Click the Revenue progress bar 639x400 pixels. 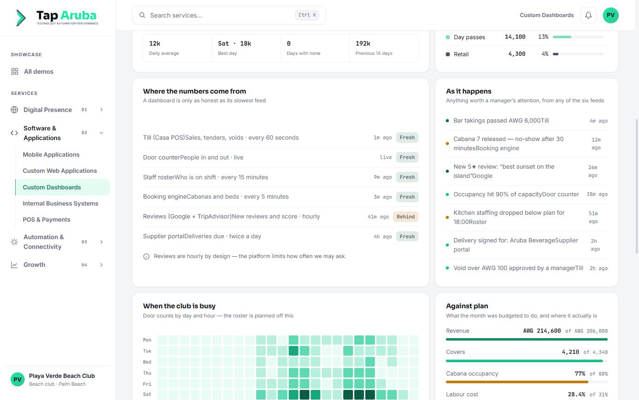coord(526,339)
